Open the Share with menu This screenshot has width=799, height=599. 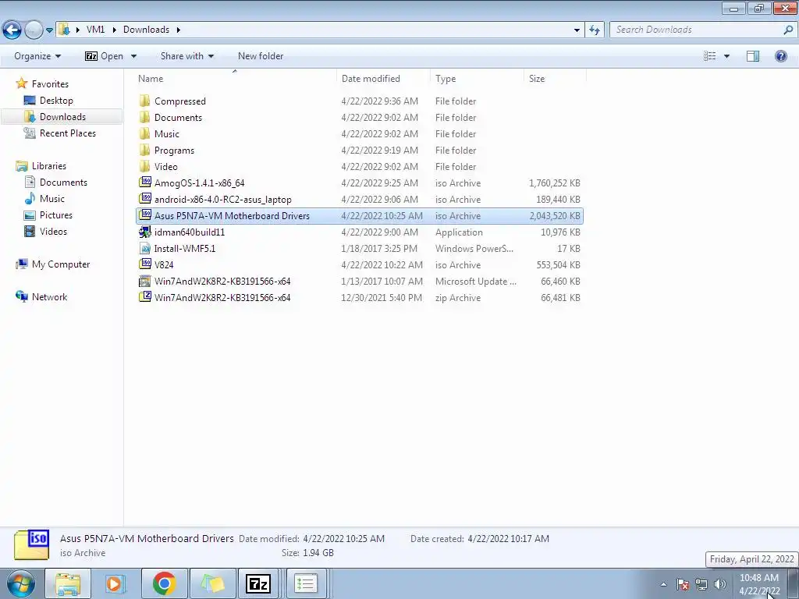click(187, 56)
